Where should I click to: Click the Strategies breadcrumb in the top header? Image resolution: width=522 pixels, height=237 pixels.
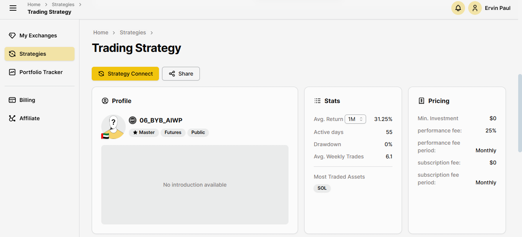(63, 5)
